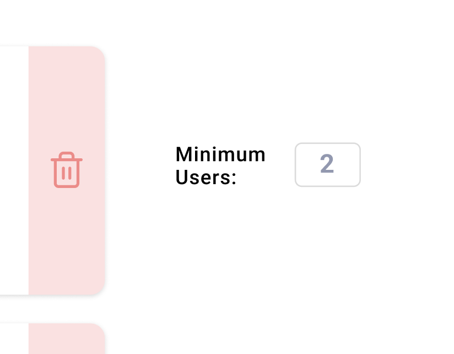
Task: Select the white body of the lower card
Action: tap(14, 341)
